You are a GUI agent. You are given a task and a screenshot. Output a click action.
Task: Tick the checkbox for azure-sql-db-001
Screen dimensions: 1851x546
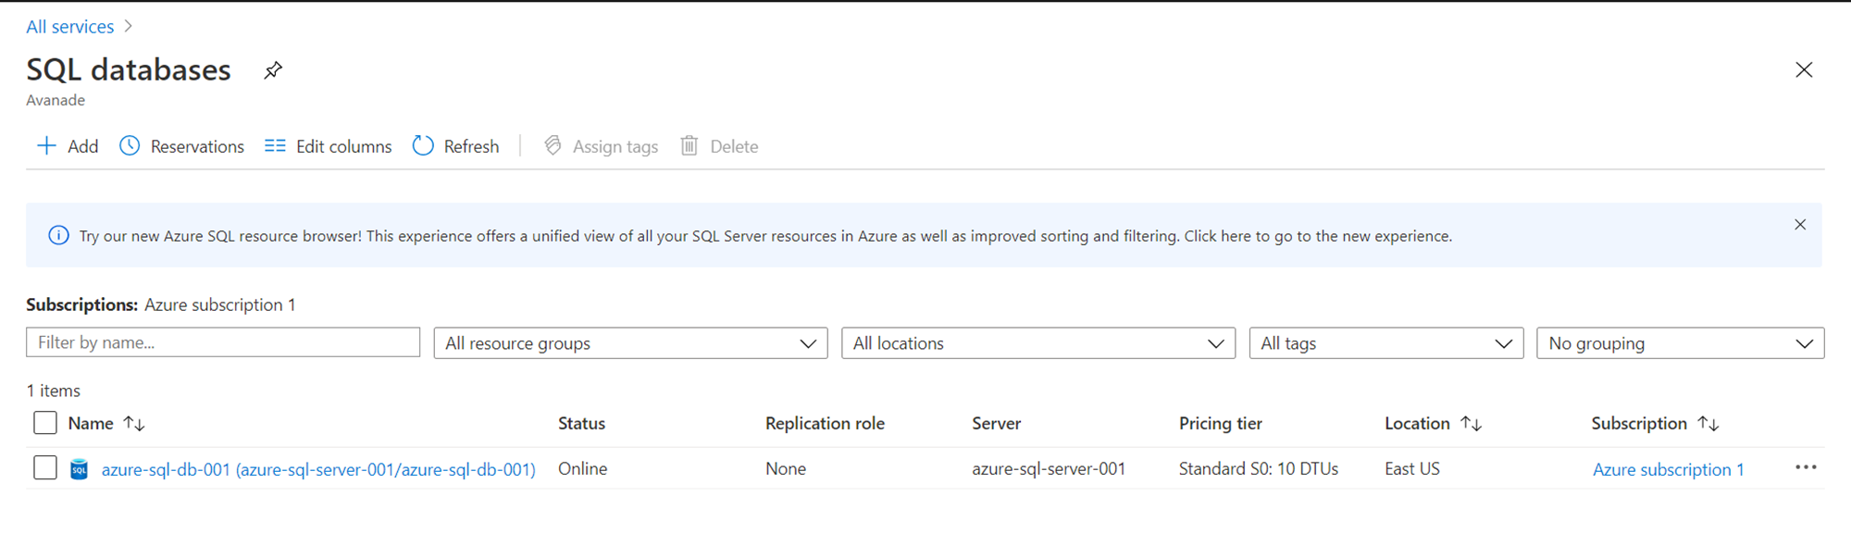point(45,468)
